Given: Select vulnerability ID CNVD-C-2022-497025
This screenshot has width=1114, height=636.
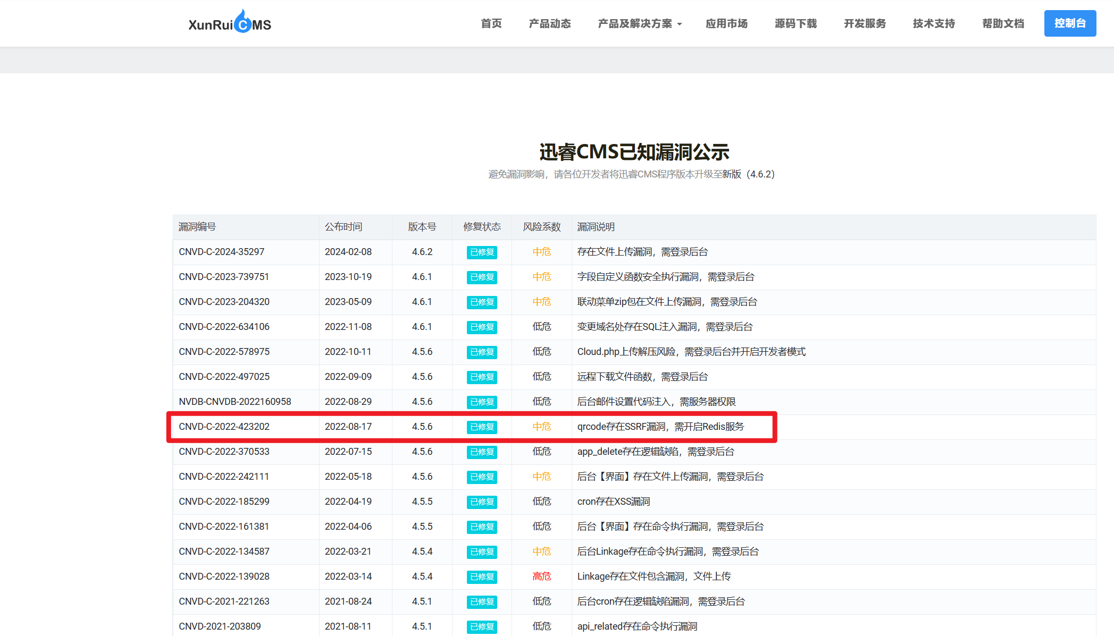Looking at the screenshot, I should click(224, 377).
